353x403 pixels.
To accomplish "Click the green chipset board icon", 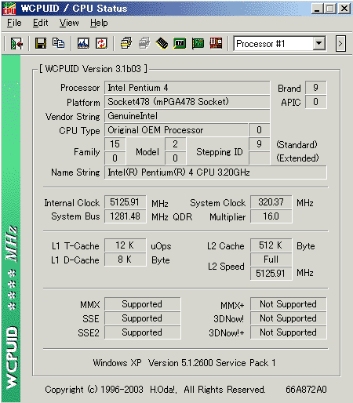I will tap(180, 43).
